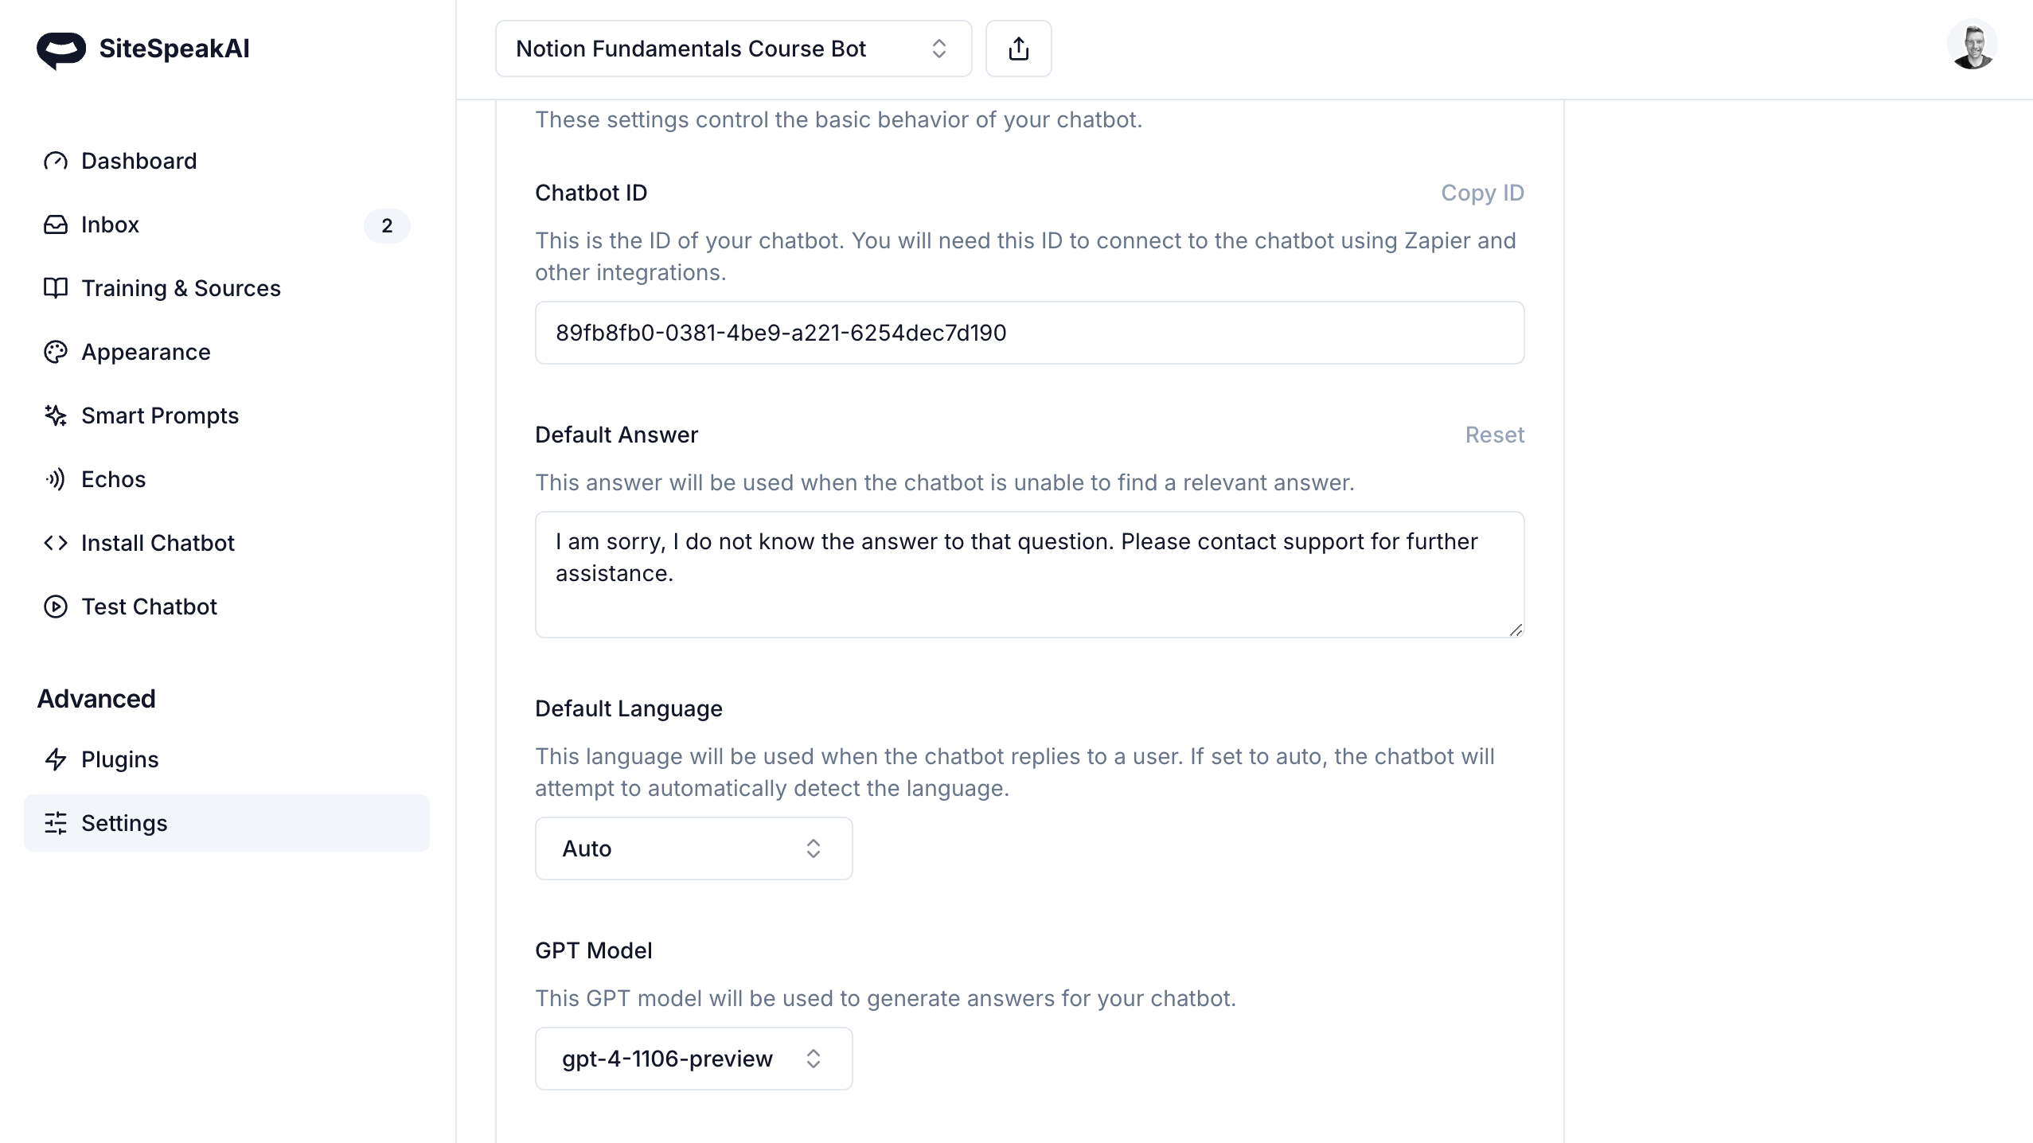Open the Default Language Auto dropdown

pos(693,848)
